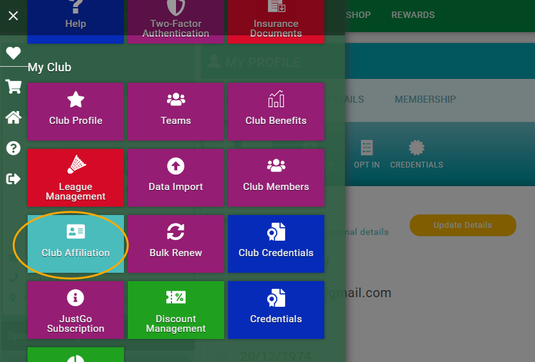The image size is (535, 362).
Task: Open favorites heart icon in sidebar
Action: tap(13, 53)
